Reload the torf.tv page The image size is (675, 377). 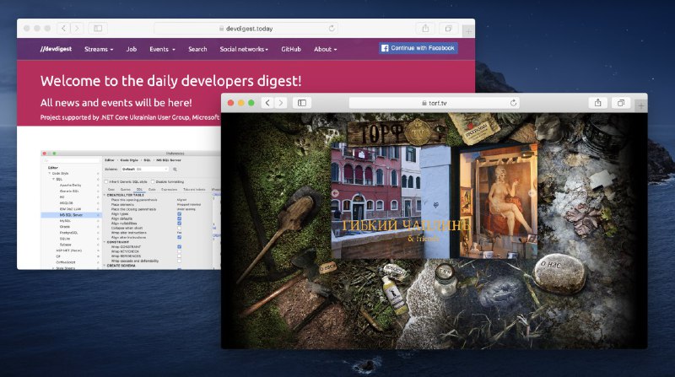[513, 103]
